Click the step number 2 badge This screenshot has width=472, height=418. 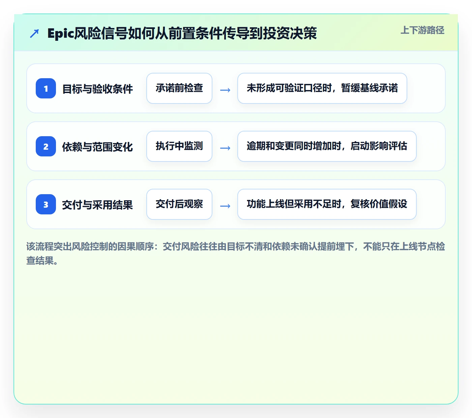46,146
